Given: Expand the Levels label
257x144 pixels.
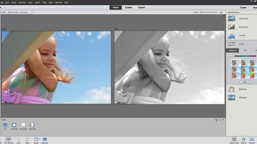Looking at the screenshot, I should pos(242,36).
